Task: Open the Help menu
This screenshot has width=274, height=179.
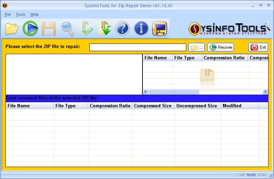Action: click(x=35, y=14)
